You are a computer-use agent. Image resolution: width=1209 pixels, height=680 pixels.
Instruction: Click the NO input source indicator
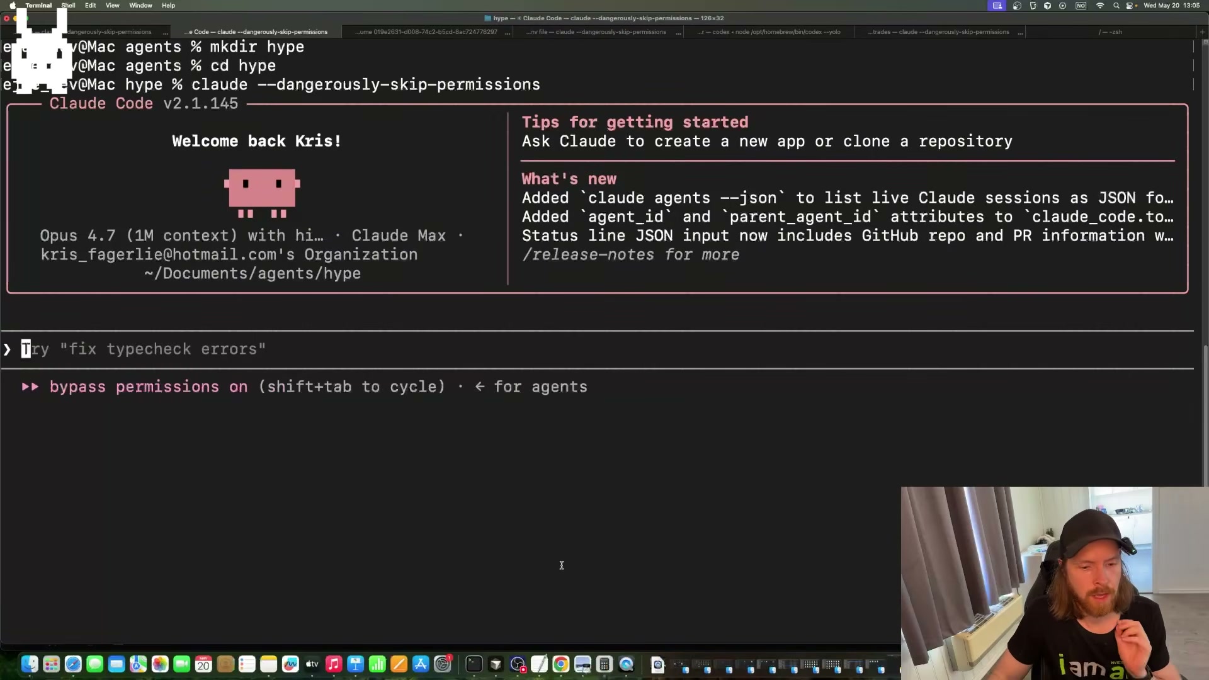[1081, 5]
